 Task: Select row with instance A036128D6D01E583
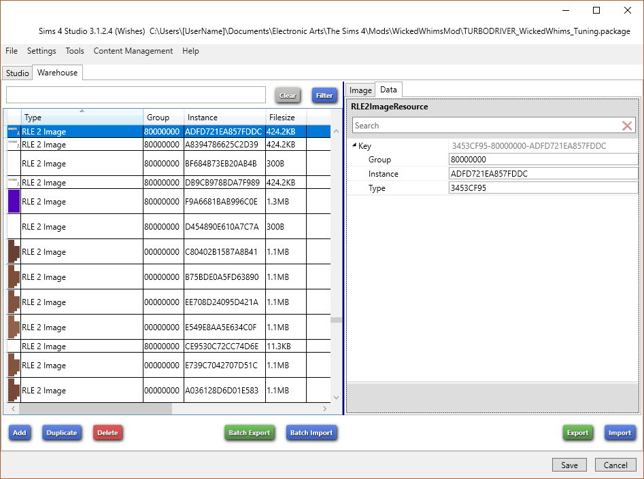pyautogui.click(x=169, y=390)
